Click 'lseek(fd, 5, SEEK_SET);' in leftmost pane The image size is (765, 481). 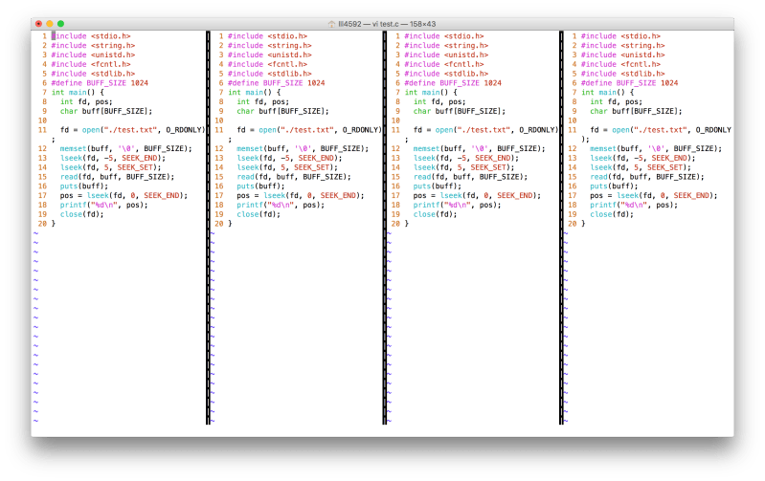coord(110,167)
